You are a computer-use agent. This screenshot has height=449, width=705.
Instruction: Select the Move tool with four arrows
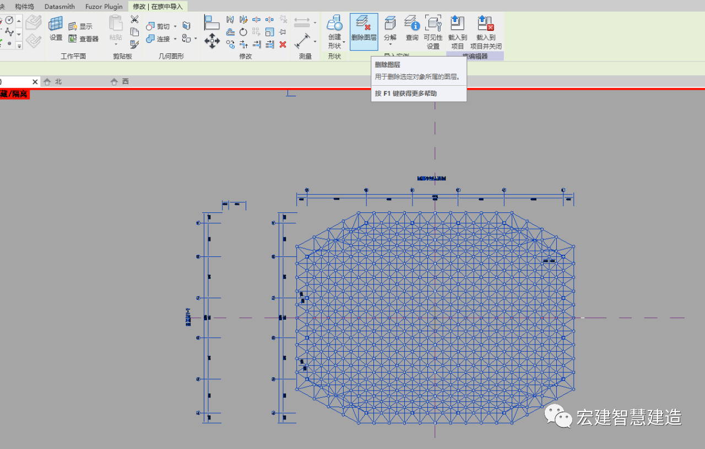(212, 41)
